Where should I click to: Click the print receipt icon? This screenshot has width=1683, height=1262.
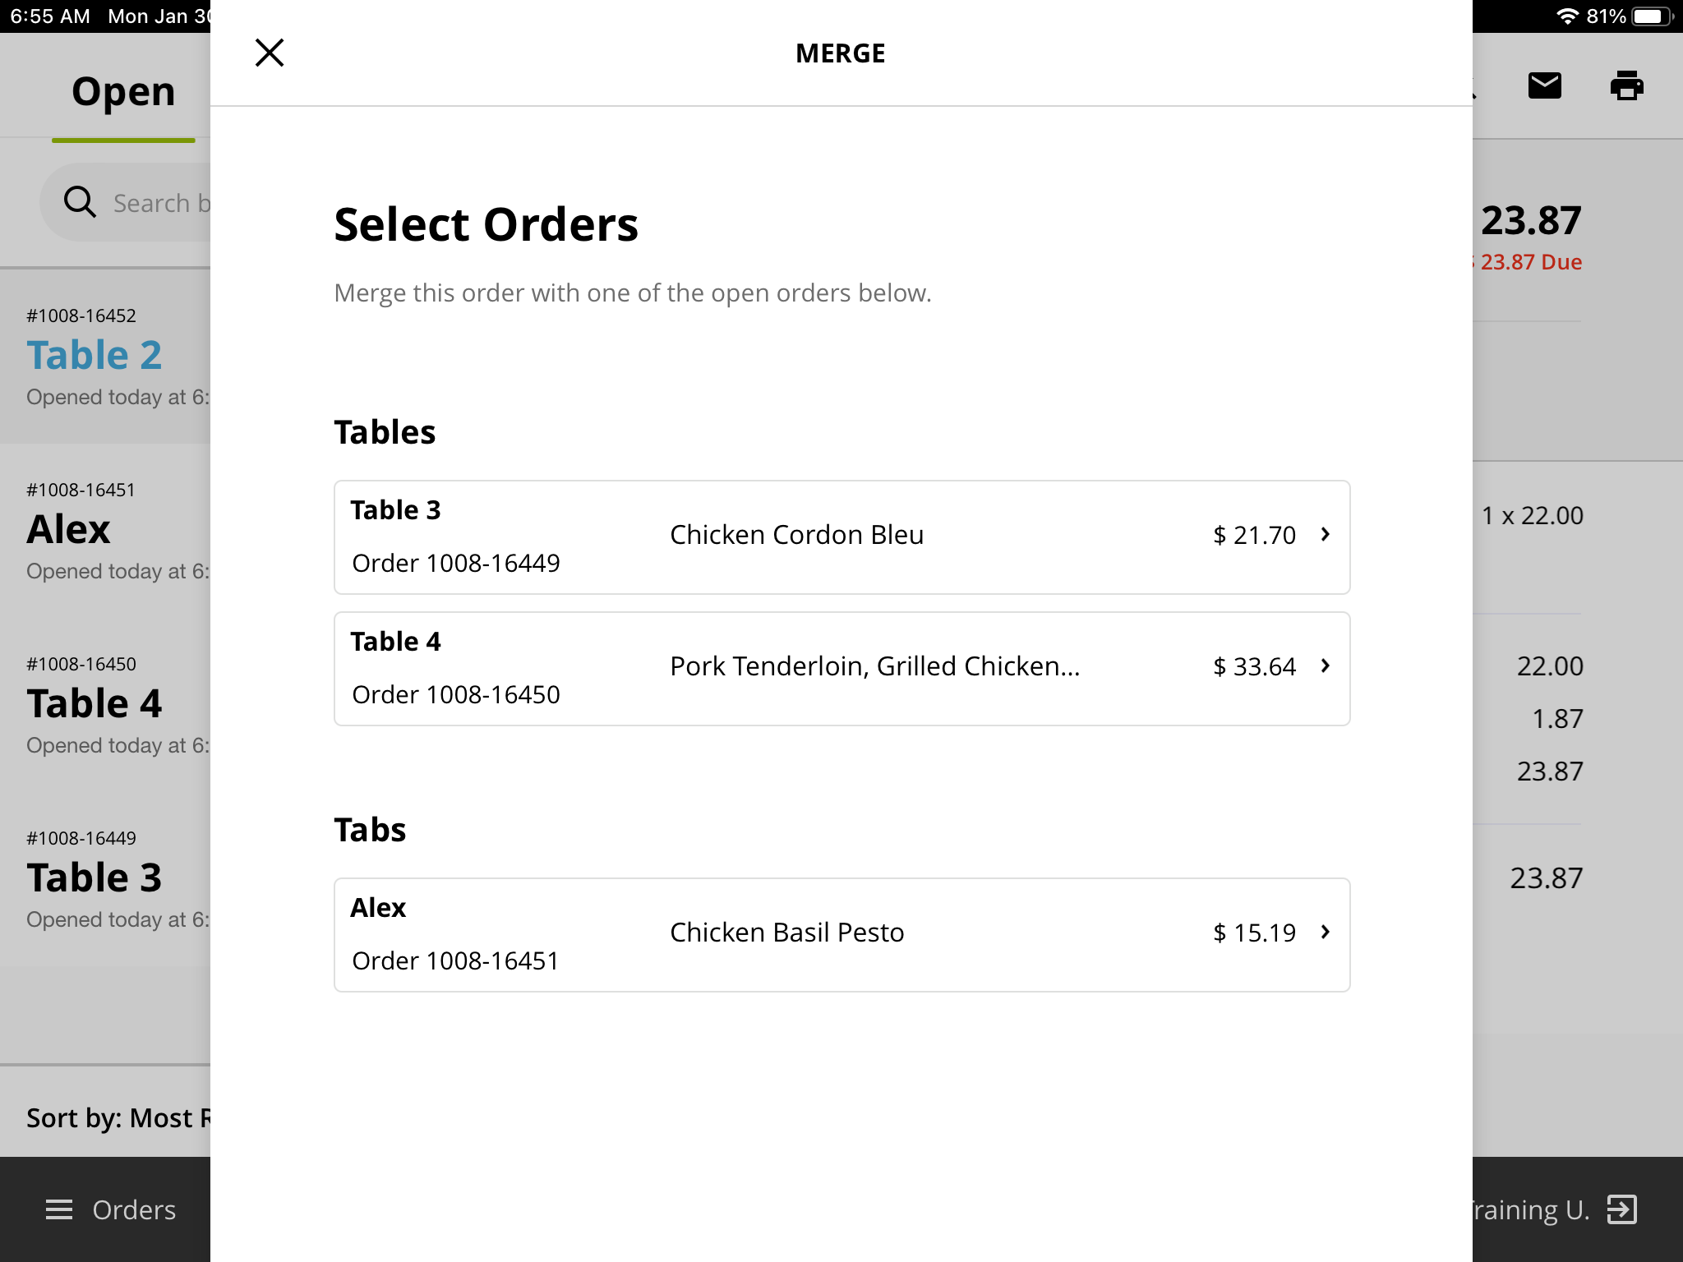tap(1628, 85)
